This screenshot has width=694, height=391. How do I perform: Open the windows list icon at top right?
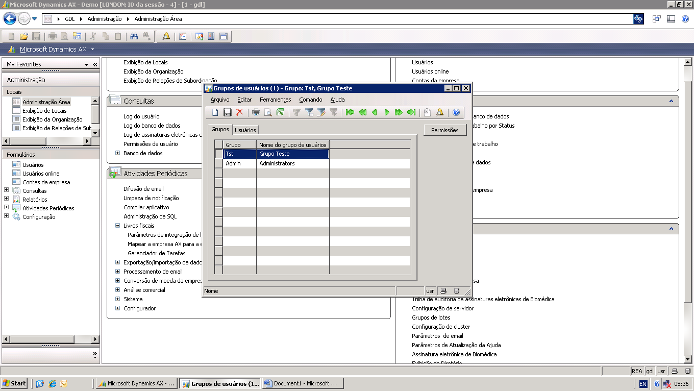pos(657,19)
